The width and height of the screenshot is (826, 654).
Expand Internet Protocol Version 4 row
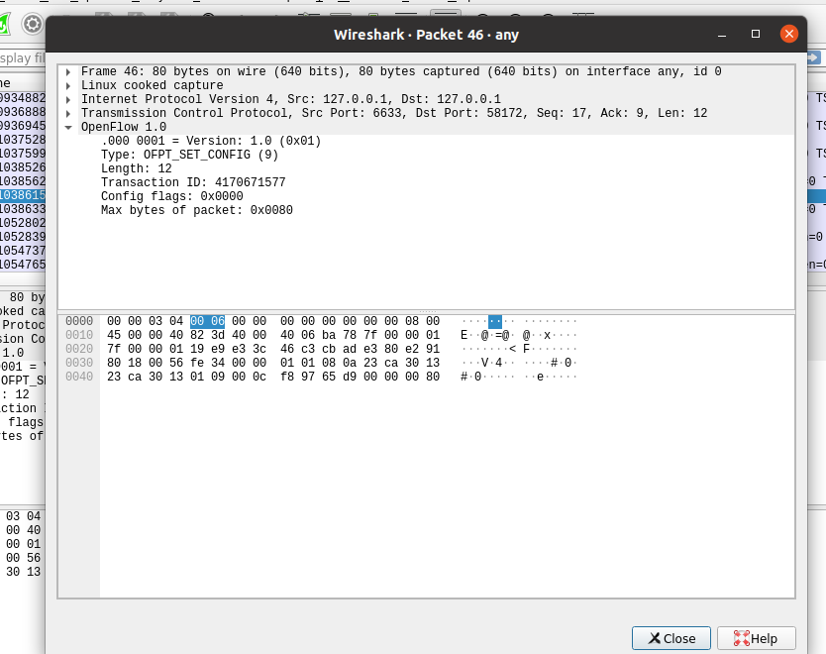point(68,99)
